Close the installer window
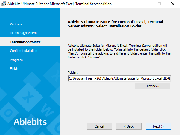Screen dimensions: 180x135 coord(173,4)
